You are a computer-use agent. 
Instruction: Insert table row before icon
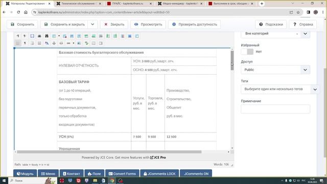pos(86,36)
